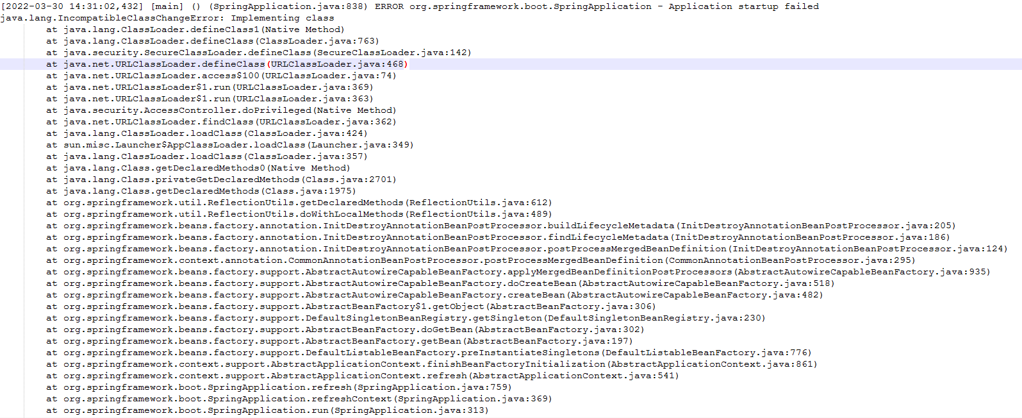Click the applyMergedBeanDefinitionPostProcessors line
This screenshot has height=418, width=1022.
[518, 272]
